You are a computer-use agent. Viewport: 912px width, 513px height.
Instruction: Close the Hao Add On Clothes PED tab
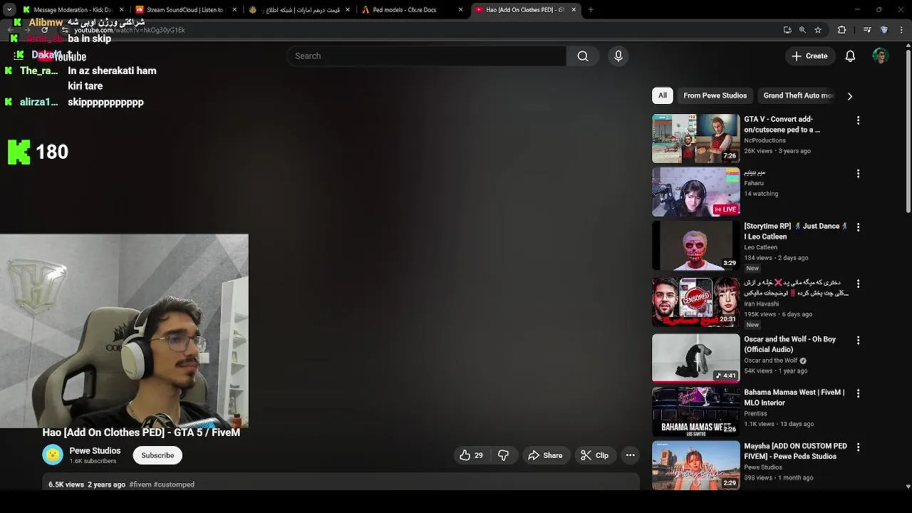[574, 10]
